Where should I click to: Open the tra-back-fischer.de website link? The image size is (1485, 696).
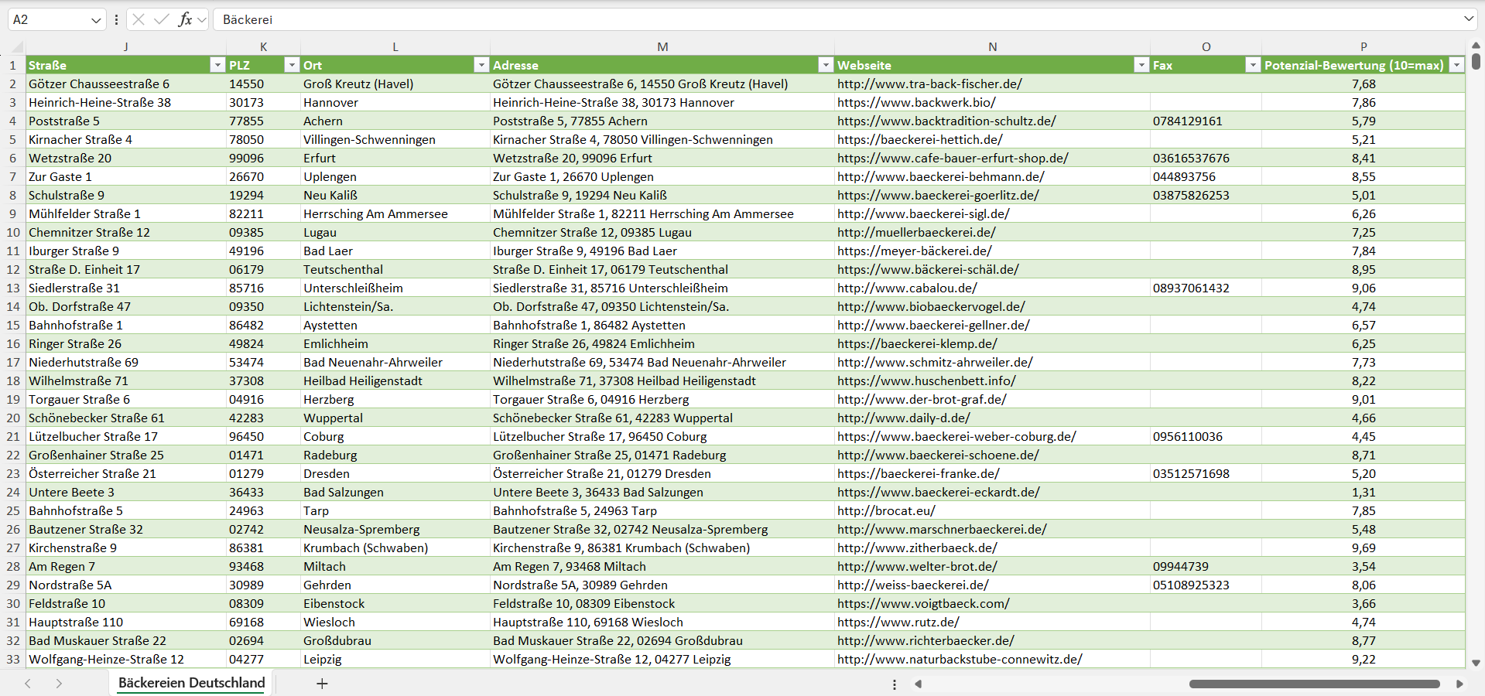click(x=929, y=84)
